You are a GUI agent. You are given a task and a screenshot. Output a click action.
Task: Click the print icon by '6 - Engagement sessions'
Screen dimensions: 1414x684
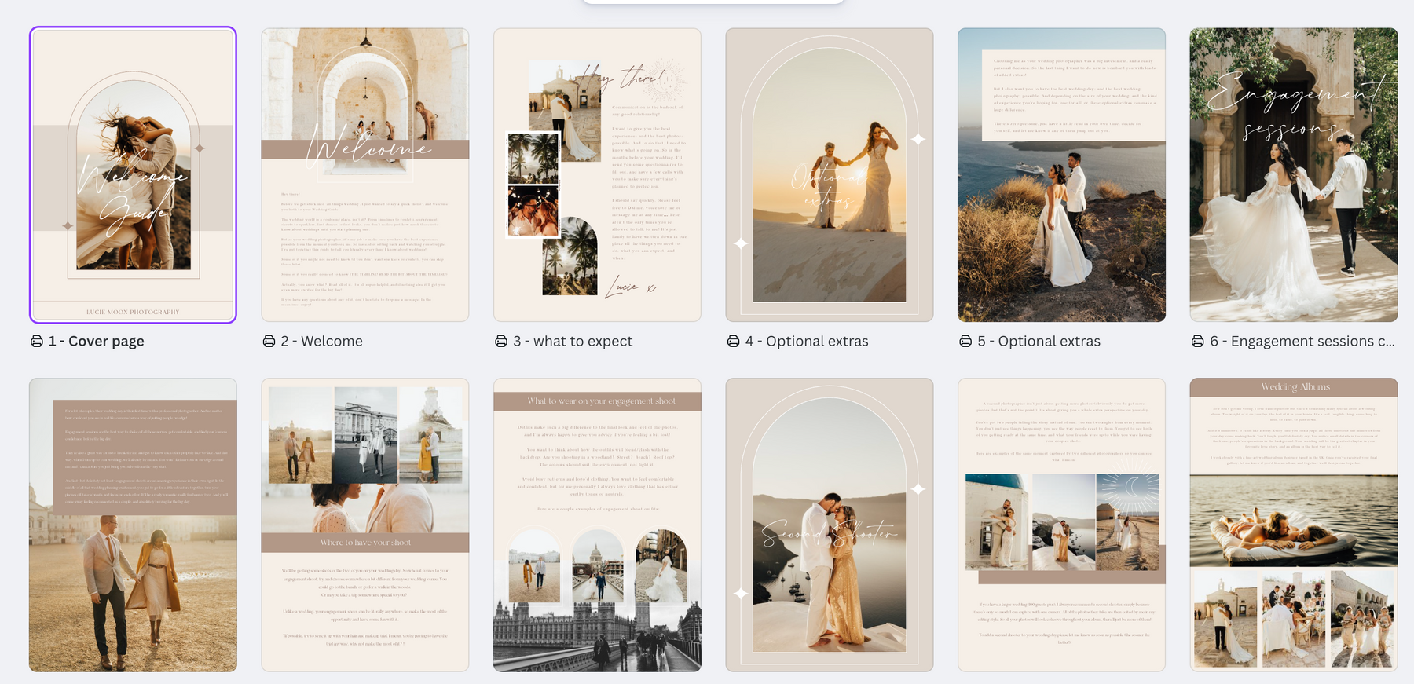1197,342
